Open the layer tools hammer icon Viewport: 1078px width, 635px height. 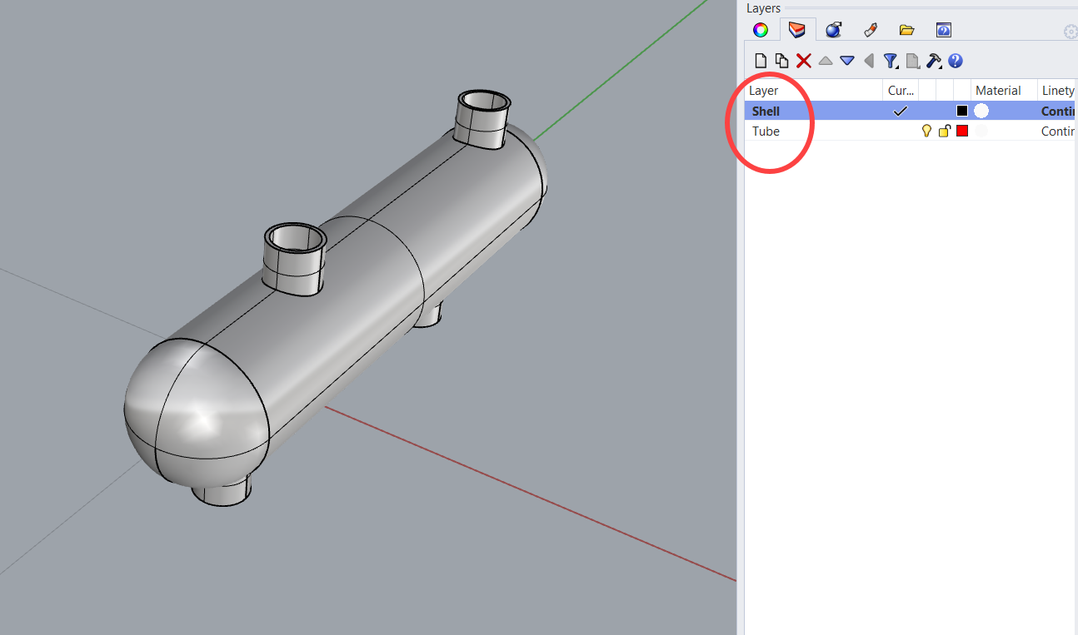tap(933, 59)
